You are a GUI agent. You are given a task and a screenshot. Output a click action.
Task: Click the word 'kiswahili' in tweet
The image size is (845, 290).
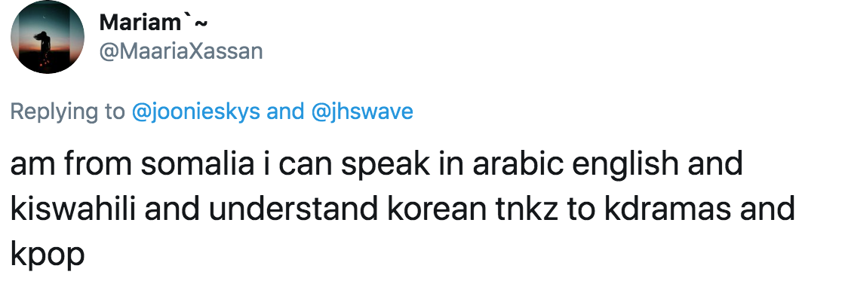pyautogui.click(x=73, y=209)
